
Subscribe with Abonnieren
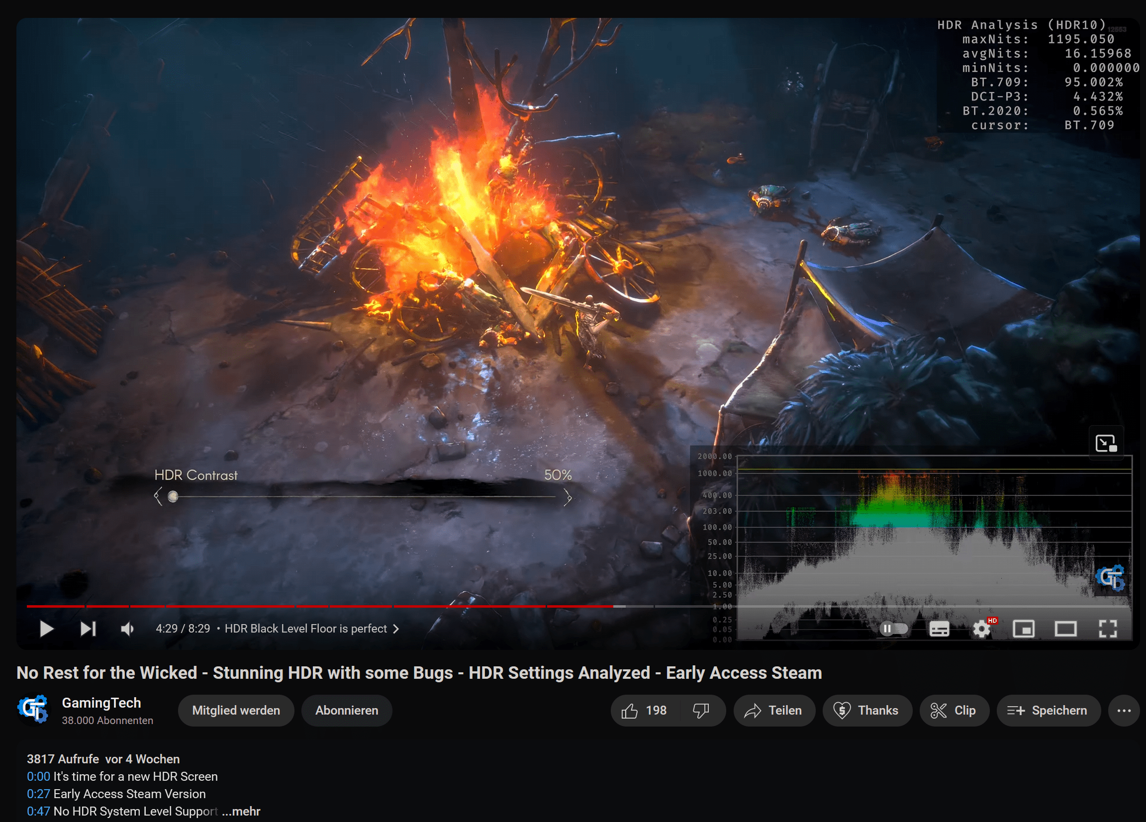(x=347, y=710)
